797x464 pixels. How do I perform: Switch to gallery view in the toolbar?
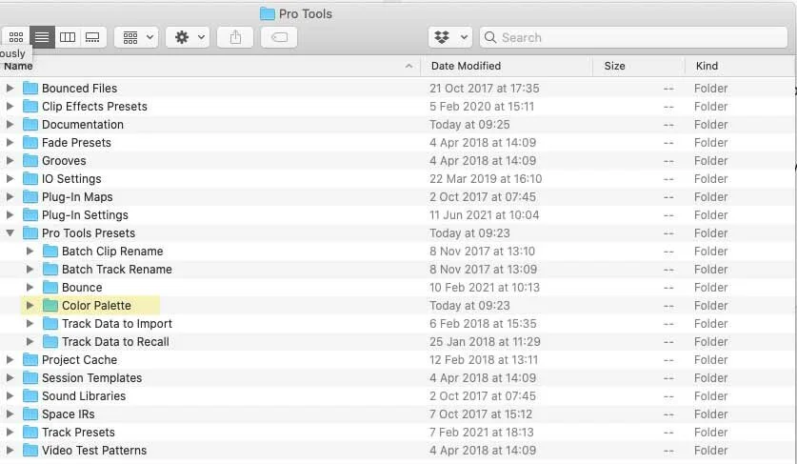pyautogui.click(x=92, y=37)
